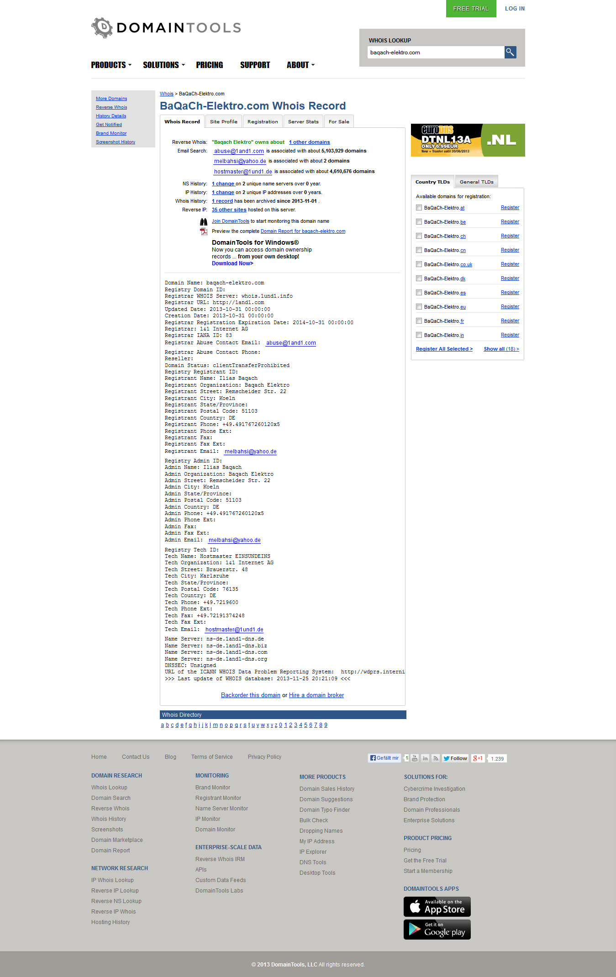
Task: Open Terms of Service footer link
Action: coord(212,757)
